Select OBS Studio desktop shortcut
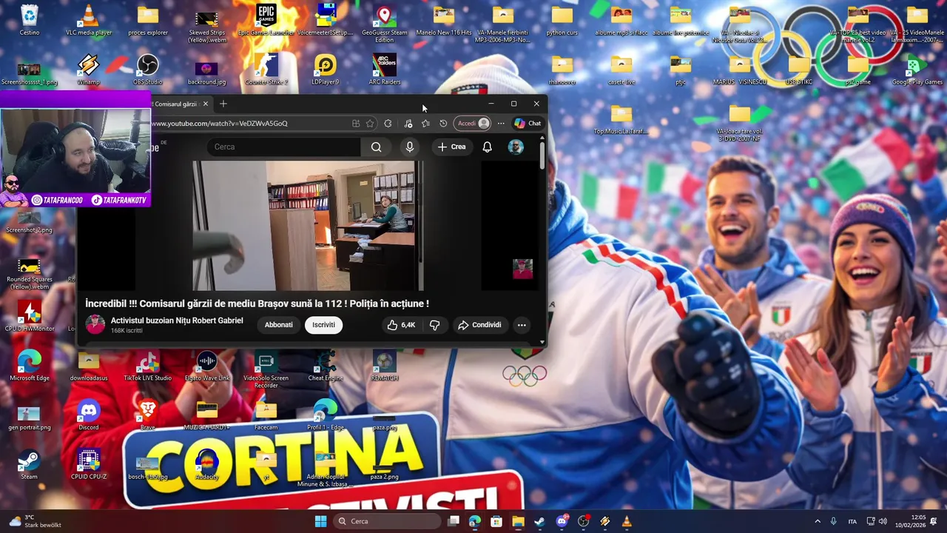Viewport: 947px width, 533px height. [x=147, y=70]
